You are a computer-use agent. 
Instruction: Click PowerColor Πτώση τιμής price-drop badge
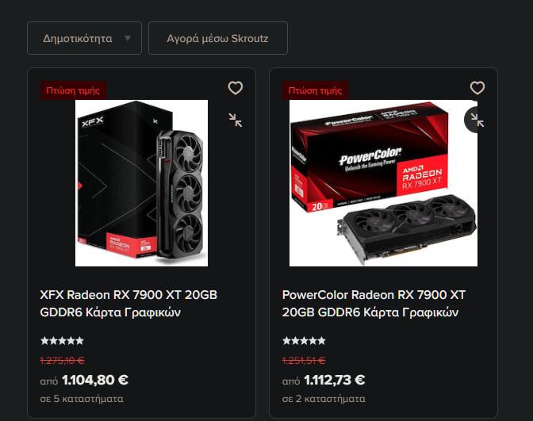315,90
